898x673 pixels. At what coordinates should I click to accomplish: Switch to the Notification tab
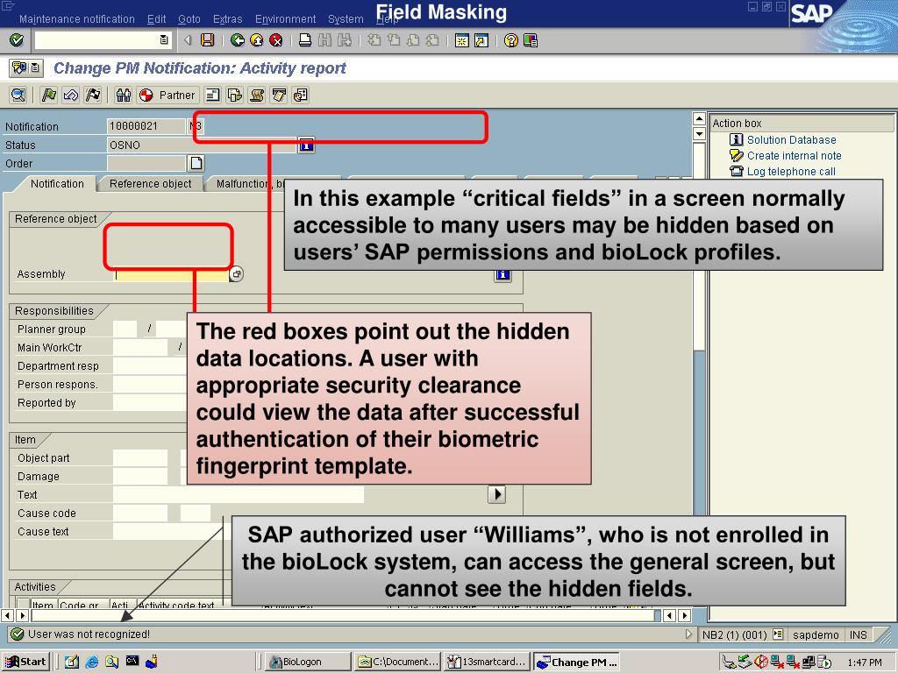pyautogui.click(x=57, y=184)
